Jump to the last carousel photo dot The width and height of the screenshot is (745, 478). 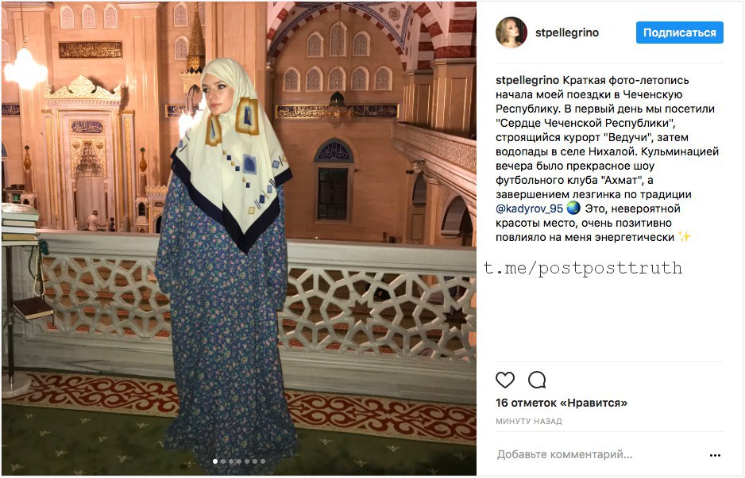tap(263, 461)
